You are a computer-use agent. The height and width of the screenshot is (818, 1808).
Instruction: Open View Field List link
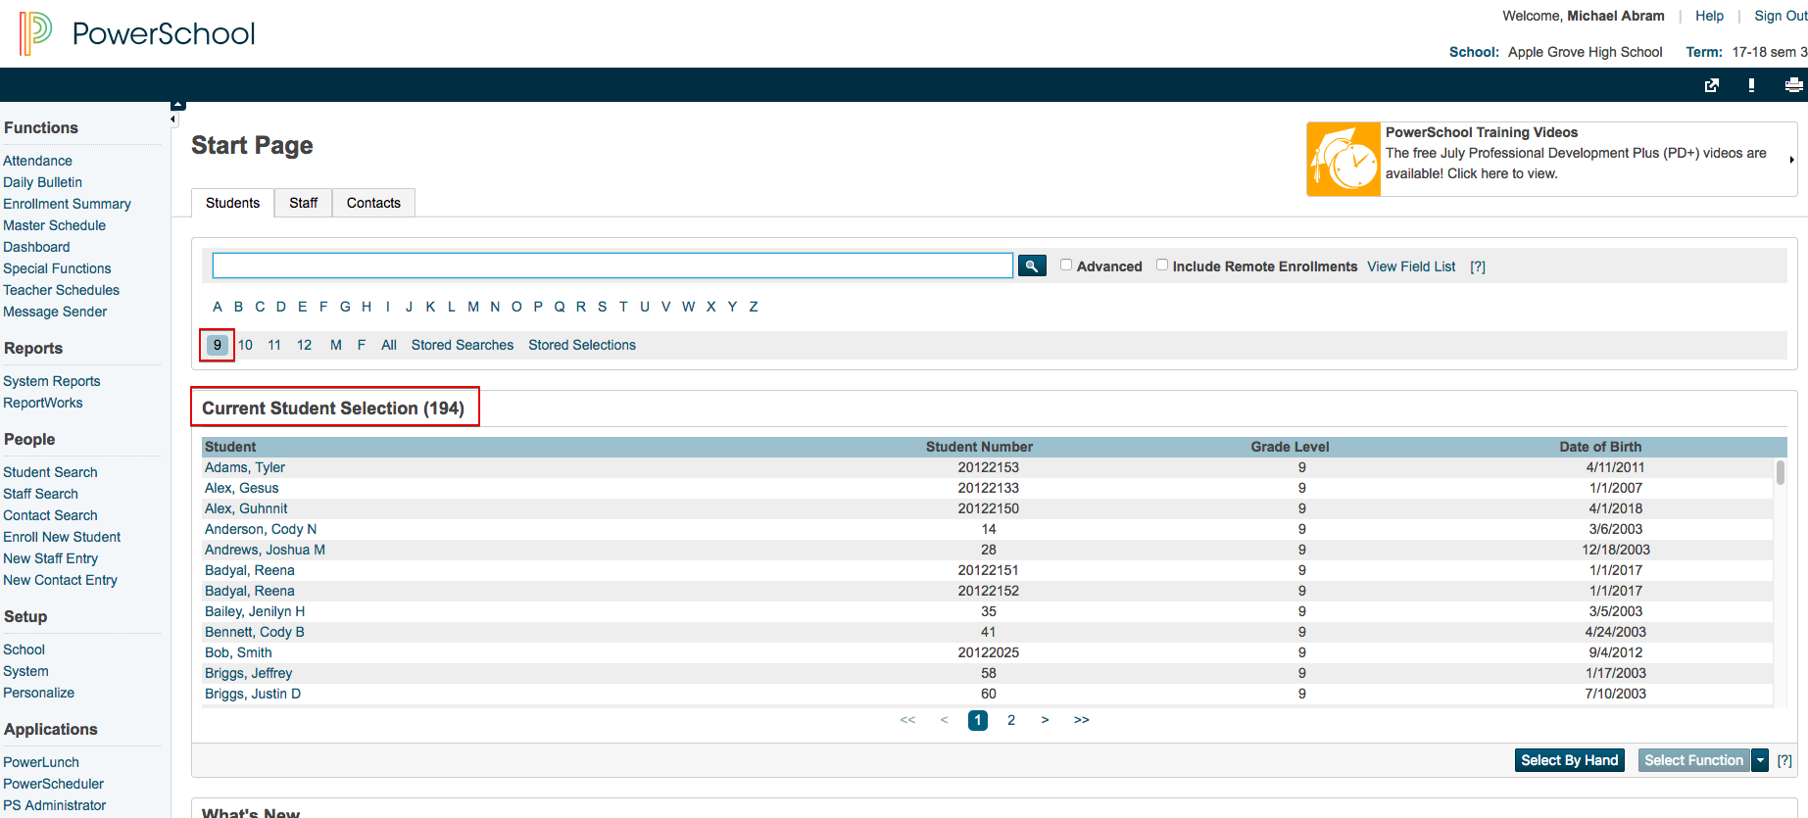click(x=1411, y=266)
